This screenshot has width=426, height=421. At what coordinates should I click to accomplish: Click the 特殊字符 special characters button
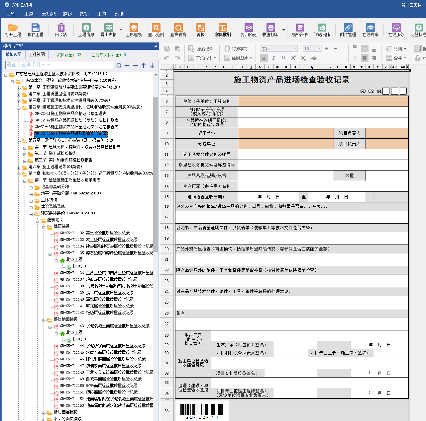pyautogui.click(x=236, y=49)
